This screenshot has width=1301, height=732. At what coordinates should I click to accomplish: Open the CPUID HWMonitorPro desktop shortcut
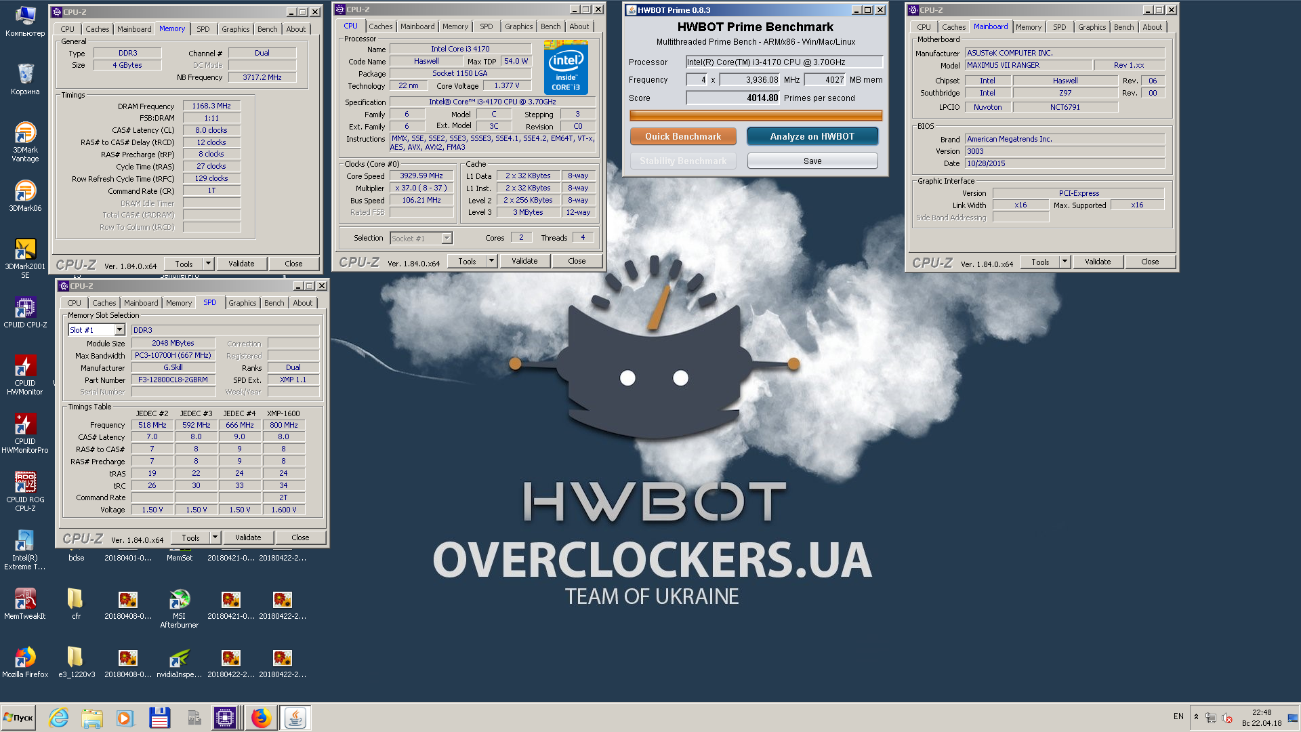(x=25, y=432)
